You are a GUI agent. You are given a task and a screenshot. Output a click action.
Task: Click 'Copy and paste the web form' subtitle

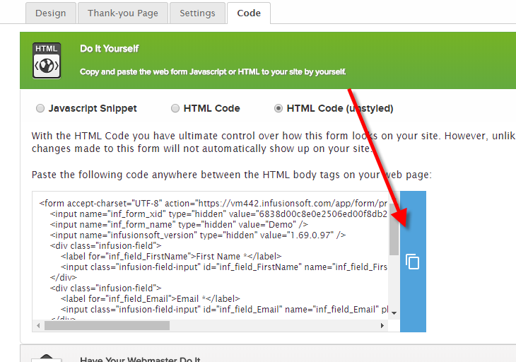[x=213, y=71]
